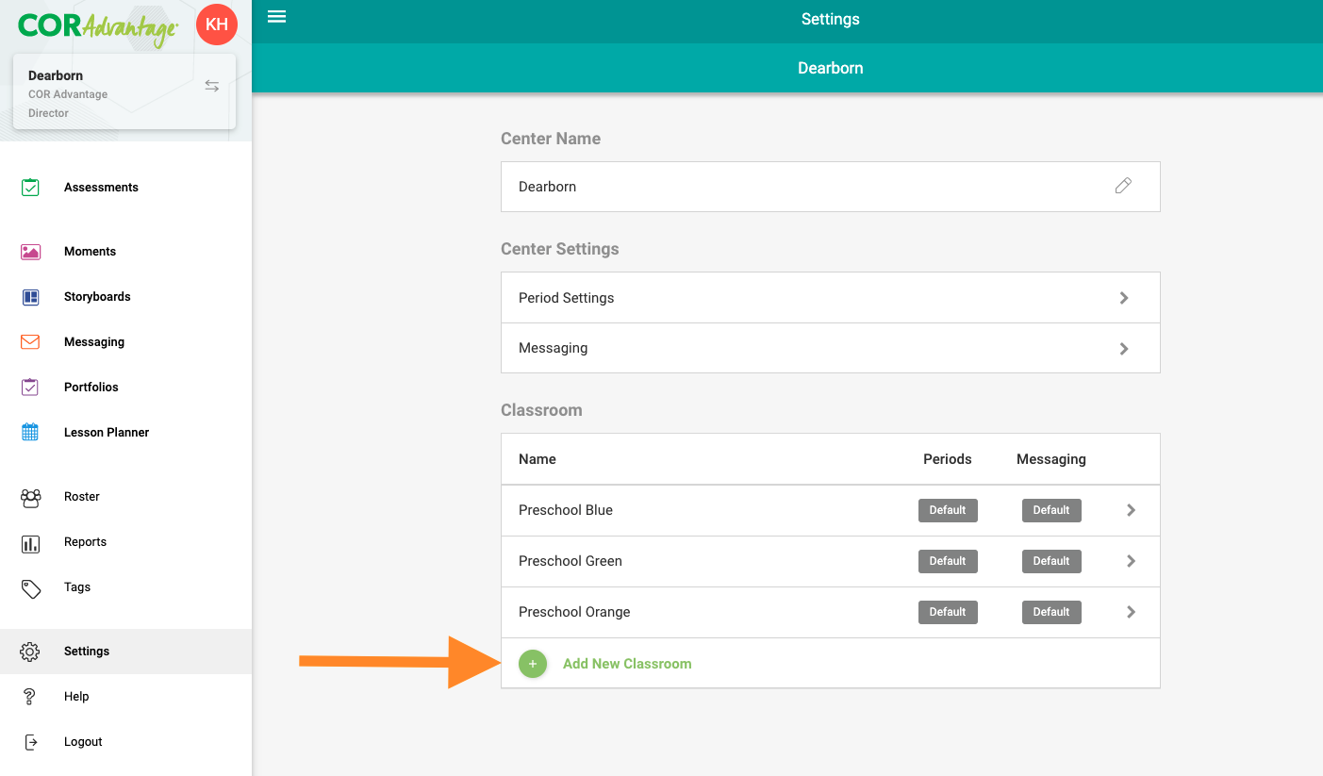This screenshot has height=776, width=1323.
Task: Click the Moments picture icon
Action: (30, 252)
